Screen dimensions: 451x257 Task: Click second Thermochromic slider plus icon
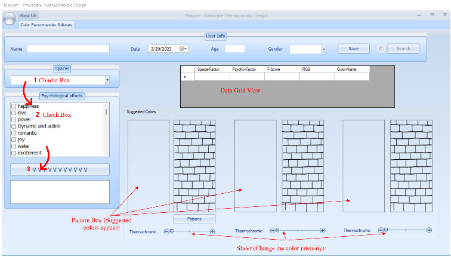point(322,230)
